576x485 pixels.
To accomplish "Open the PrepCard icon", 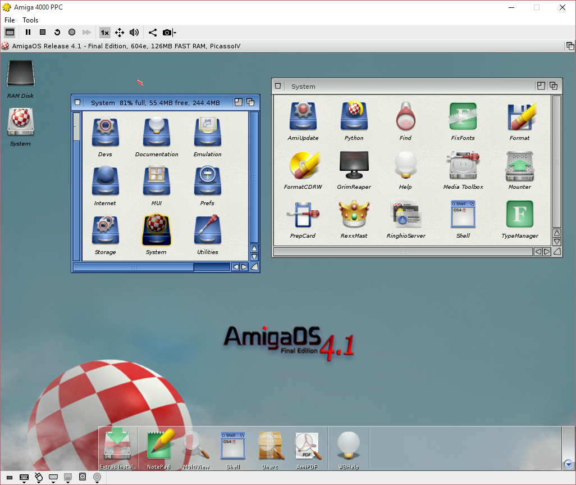I will click(x=303, y=214).
